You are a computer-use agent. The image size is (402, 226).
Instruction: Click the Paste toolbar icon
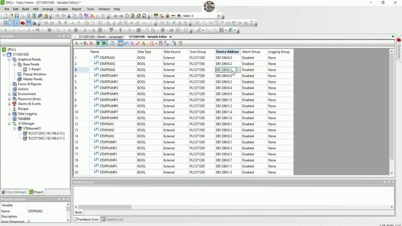80,16
